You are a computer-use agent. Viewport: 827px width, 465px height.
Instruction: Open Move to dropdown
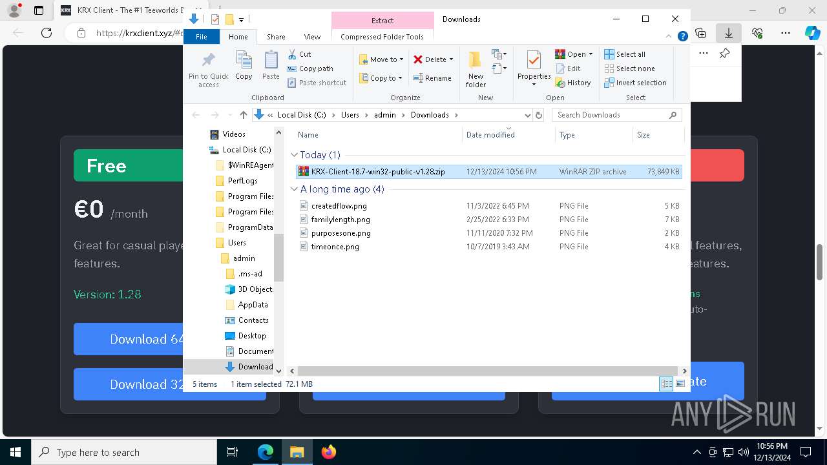click(381, 59)
